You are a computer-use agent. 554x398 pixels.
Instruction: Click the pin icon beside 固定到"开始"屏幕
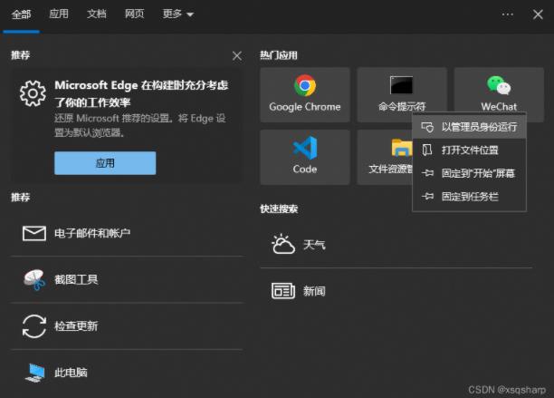427,173
